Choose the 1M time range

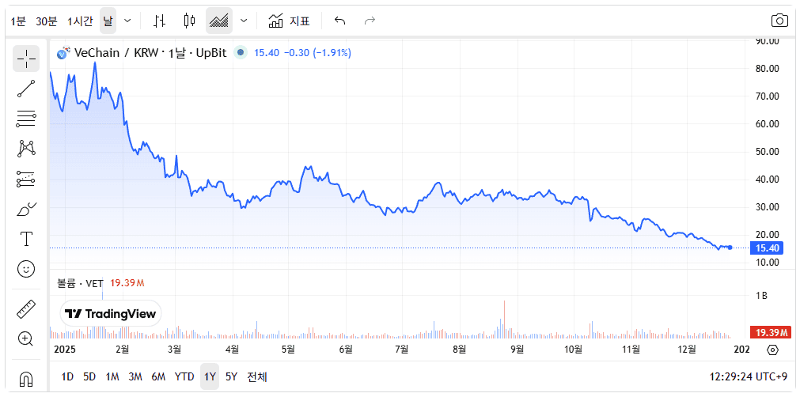(x=112, y=377)
